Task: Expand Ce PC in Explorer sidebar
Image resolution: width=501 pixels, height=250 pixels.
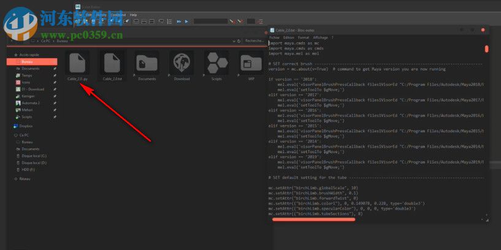Action: [x=24, y=135]
